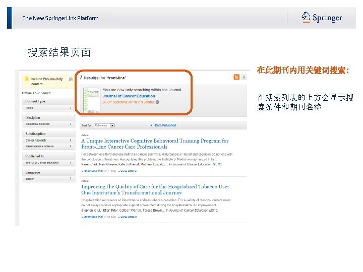Click the download results arrow icon
Viewport: 363px width, 272px height.
pos(244,77)
